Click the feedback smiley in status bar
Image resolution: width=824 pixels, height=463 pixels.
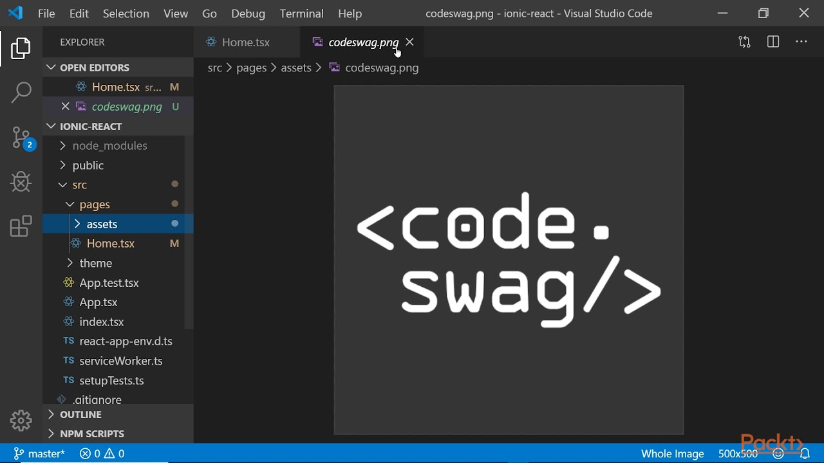pyautogui.click(x=778, y=454)
